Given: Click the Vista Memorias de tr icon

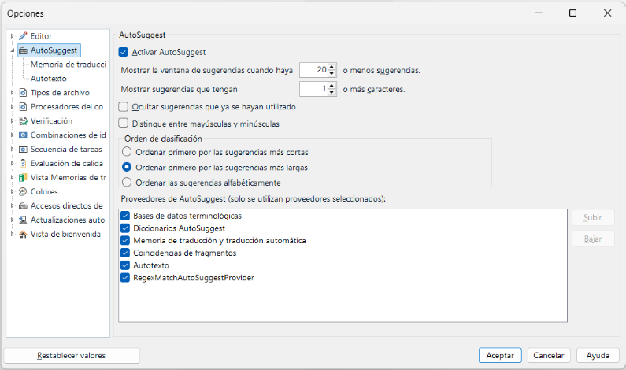Looking at the screenshot, I should pos(23,178).
